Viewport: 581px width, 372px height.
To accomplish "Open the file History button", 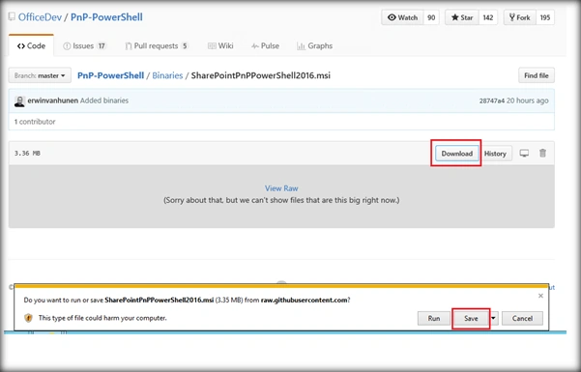I will pyautogui.click(x=495, y=154).
